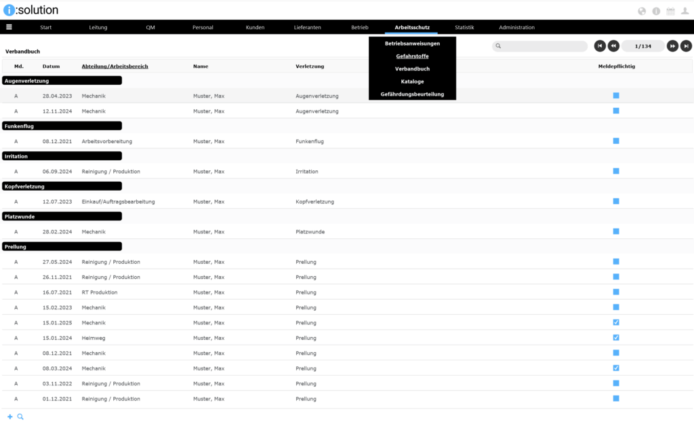
Task: Click the magnifier icon at bottom left
Action: point(20,417)
